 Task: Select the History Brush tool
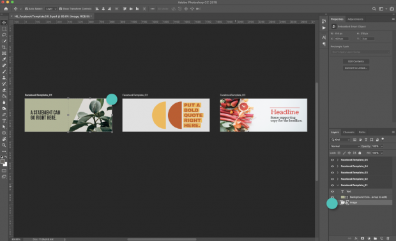[x=4, y=84]
